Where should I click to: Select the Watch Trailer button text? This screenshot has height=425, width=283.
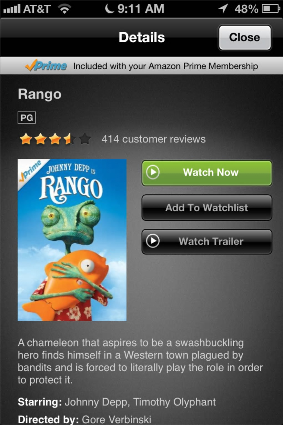(x=211, y=241)
